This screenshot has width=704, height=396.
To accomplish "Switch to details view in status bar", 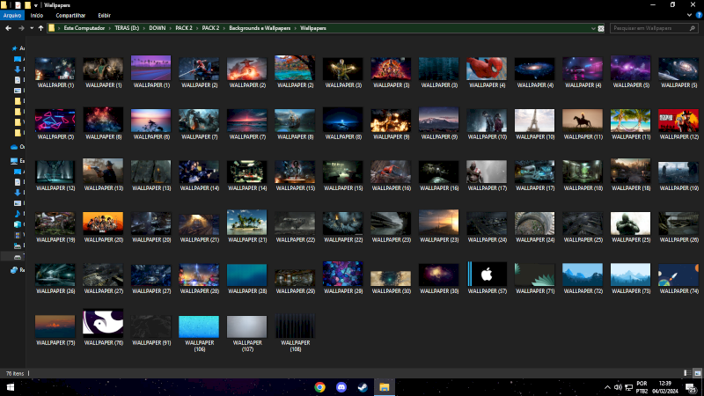I will coord(687,373).
